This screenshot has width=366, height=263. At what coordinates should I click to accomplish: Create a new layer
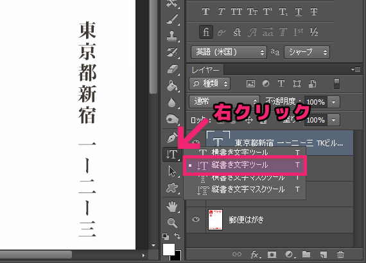tap(324, 255)
